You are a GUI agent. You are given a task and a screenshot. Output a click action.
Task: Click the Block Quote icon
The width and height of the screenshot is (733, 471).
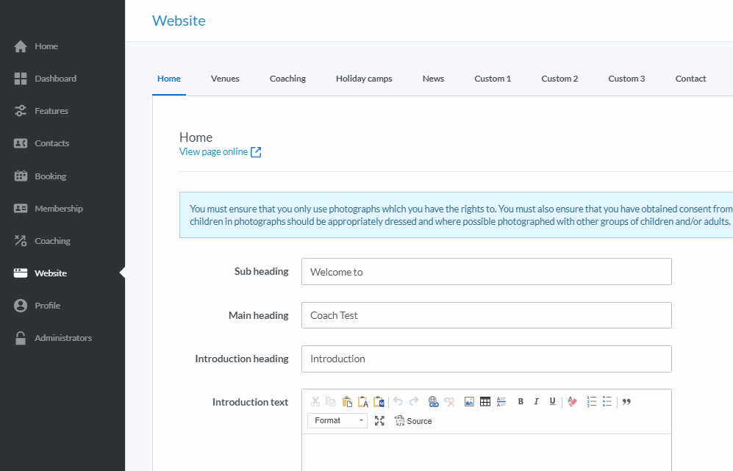pyautogui.click(x=627, y=401)
